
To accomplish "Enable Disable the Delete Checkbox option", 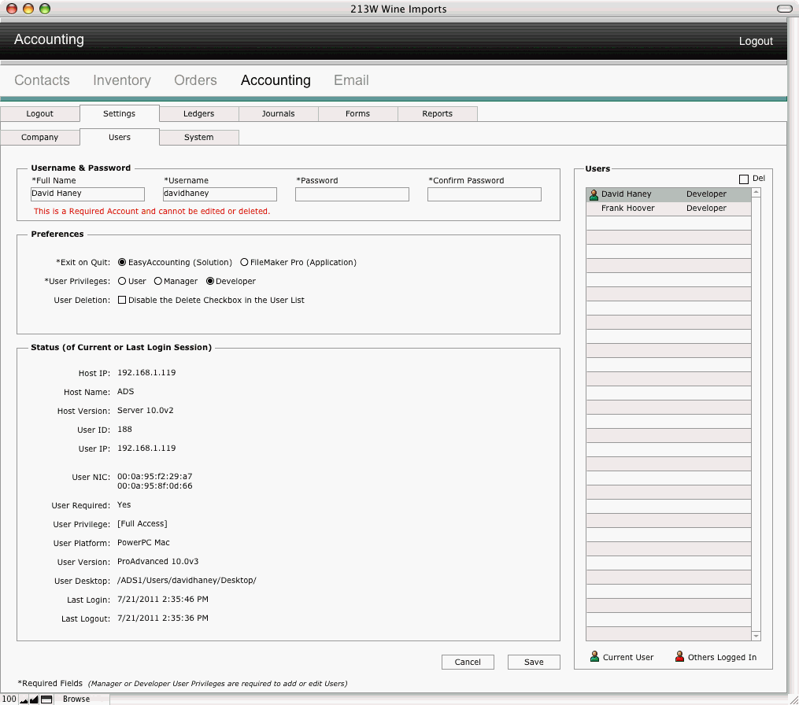I will coord(122,300).
